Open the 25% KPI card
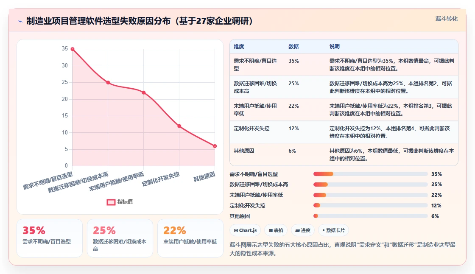Viewport: 475px width, 274px height. pyautogui.click(x=120, y=238)
